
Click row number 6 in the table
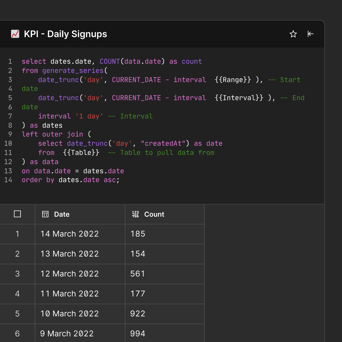pos(17,333)
